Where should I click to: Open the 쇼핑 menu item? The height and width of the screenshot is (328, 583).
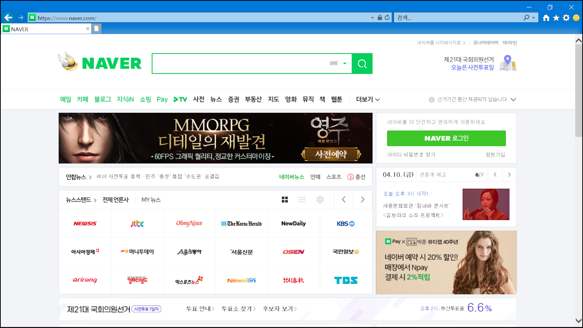[x=145, y=99]
